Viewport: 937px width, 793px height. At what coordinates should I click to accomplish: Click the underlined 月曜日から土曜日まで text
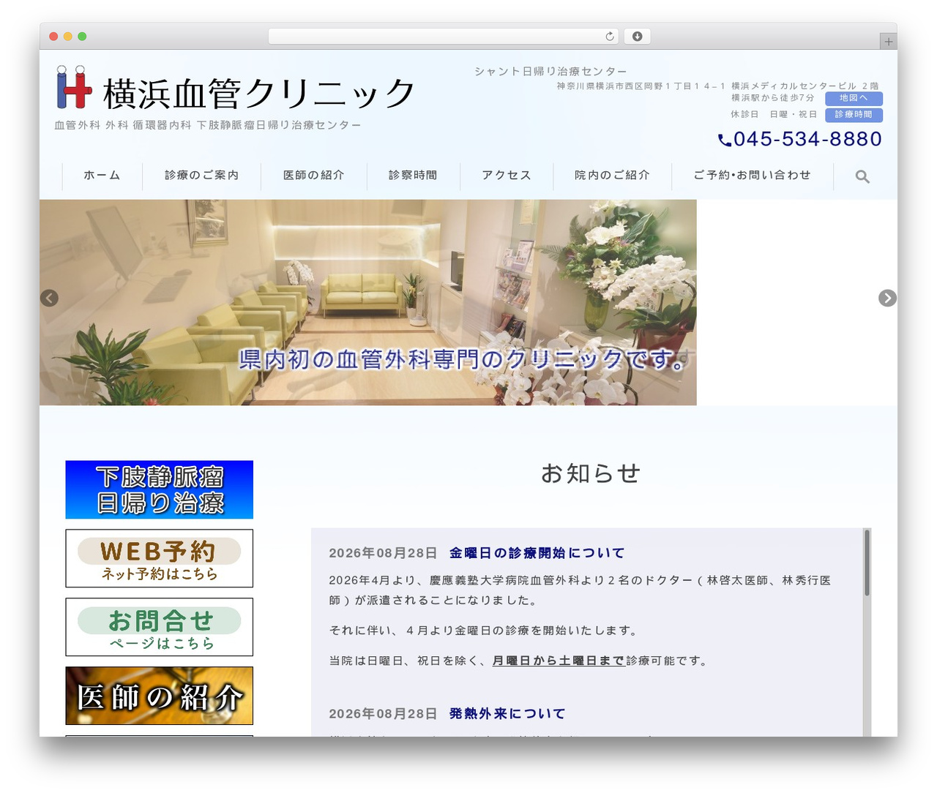[559, 661]
